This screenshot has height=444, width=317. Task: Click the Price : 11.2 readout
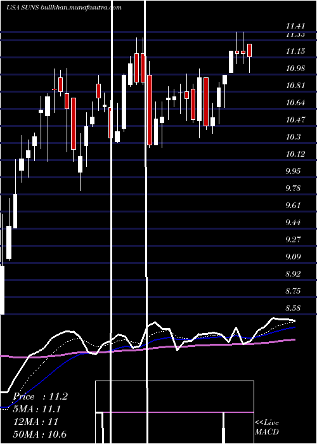coord(41,396)
